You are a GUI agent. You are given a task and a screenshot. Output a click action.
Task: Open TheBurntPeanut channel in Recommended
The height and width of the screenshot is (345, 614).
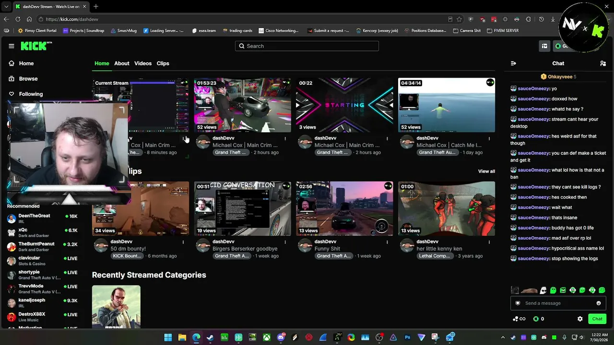(42, 247)
